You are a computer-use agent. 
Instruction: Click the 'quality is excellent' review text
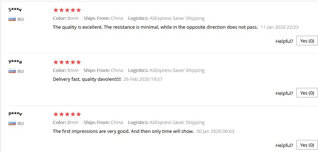click(x=155, y=27)
